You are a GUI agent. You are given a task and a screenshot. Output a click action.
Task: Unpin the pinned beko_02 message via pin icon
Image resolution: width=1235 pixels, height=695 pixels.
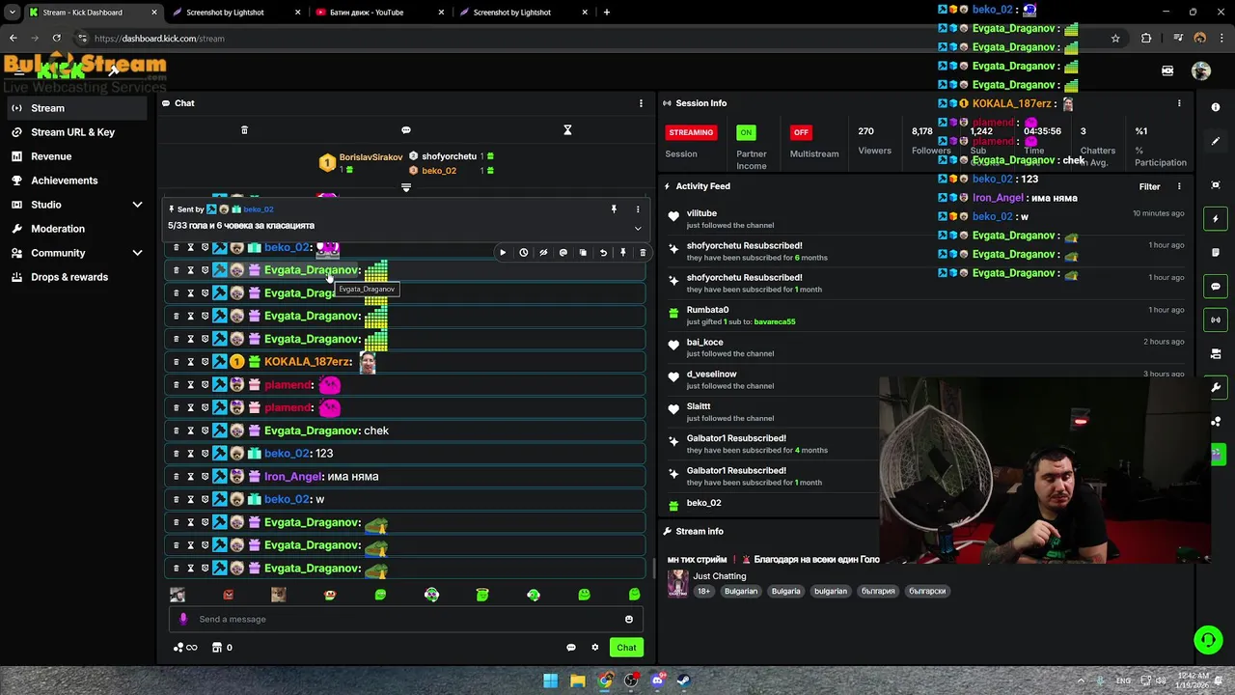(x=614, y=209)
